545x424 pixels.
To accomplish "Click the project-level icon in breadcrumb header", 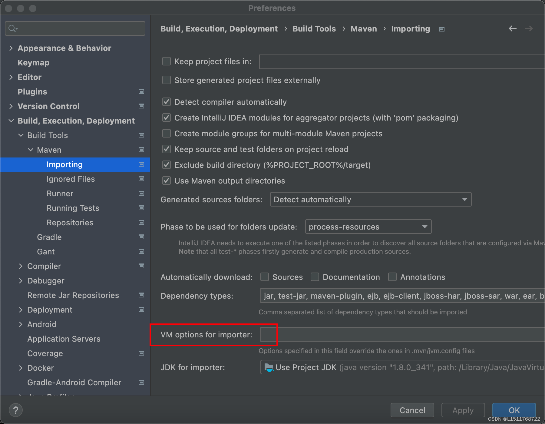I will [x=442, y=29].
